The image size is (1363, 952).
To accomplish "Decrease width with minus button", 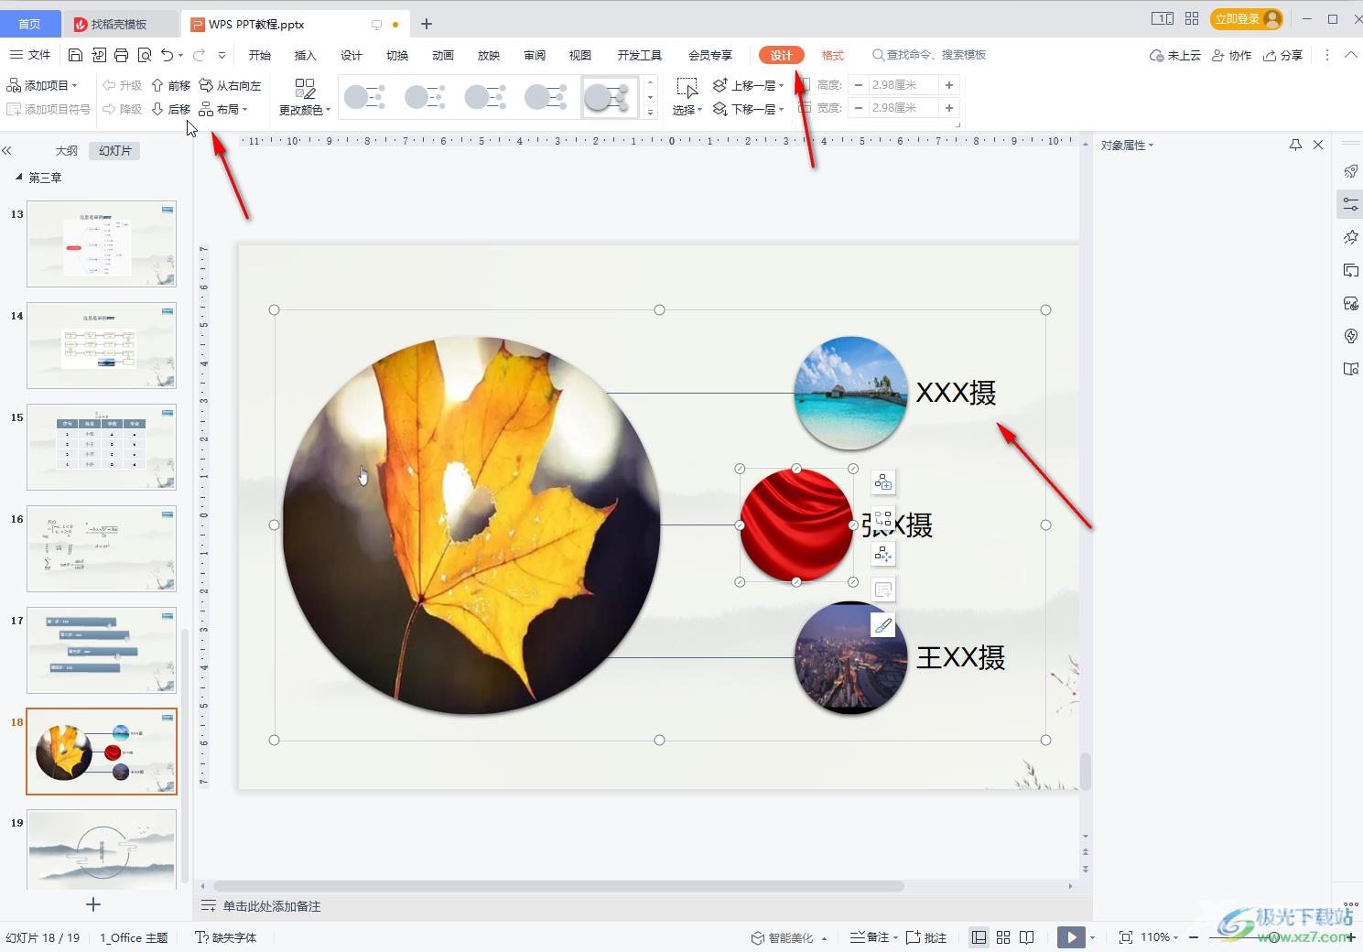I will pos(858,108).
